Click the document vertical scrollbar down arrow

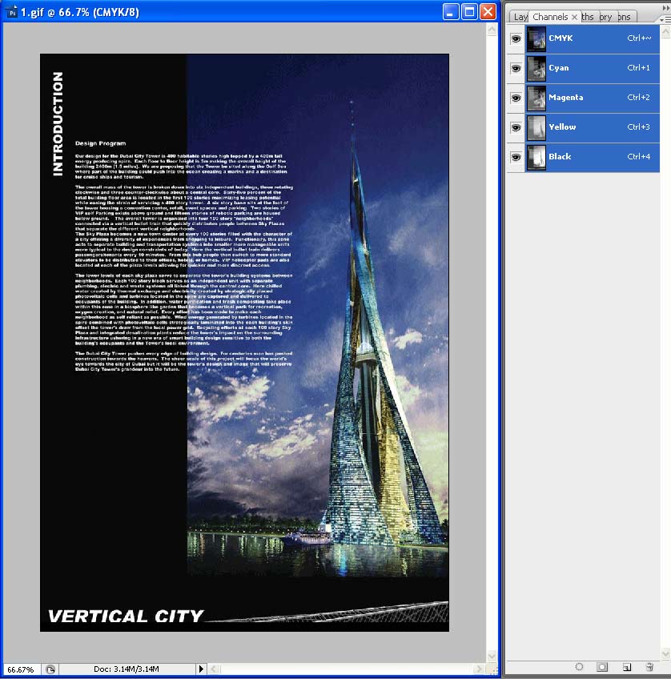click(x=492, y=656)
